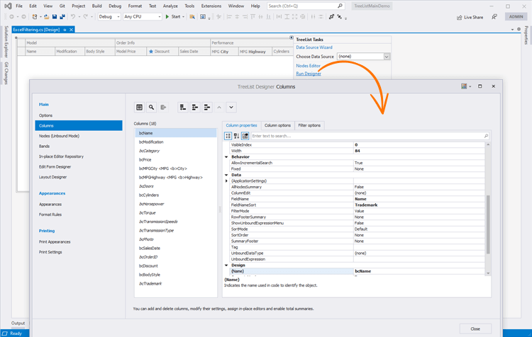Image resolution: width=532 pixels, height=337 pixels.
Task: Open the Analyze menu
Action: [x=170, y=6]
